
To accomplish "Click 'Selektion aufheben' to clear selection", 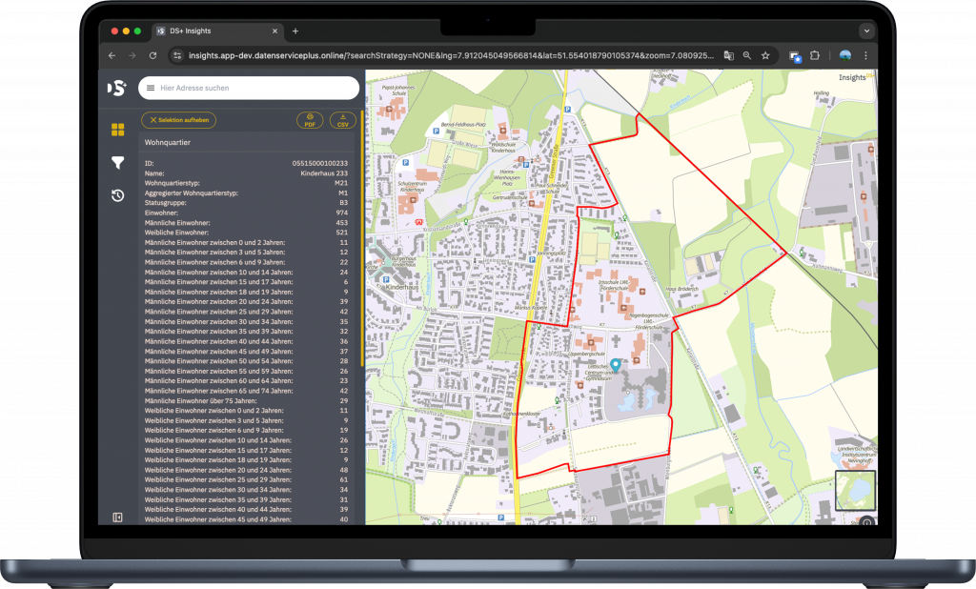I will [179, 120].
